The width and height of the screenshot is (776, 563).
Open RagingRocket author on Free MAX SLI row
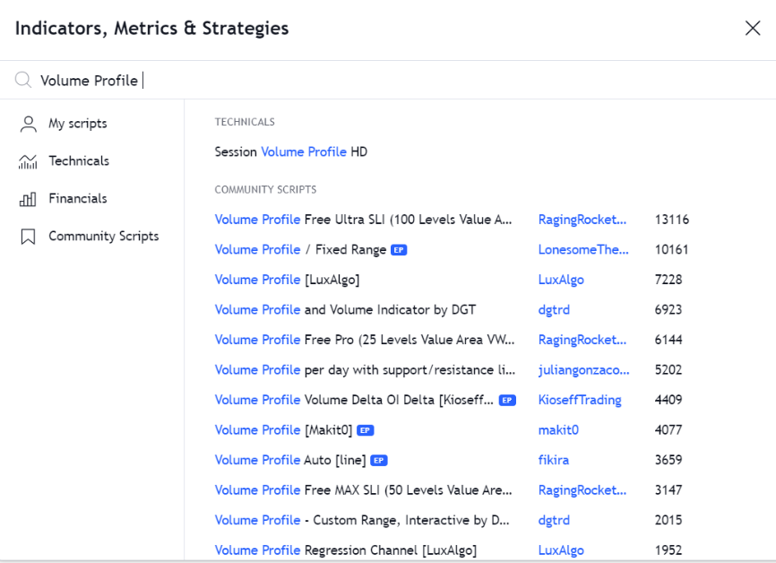(582, 490)
